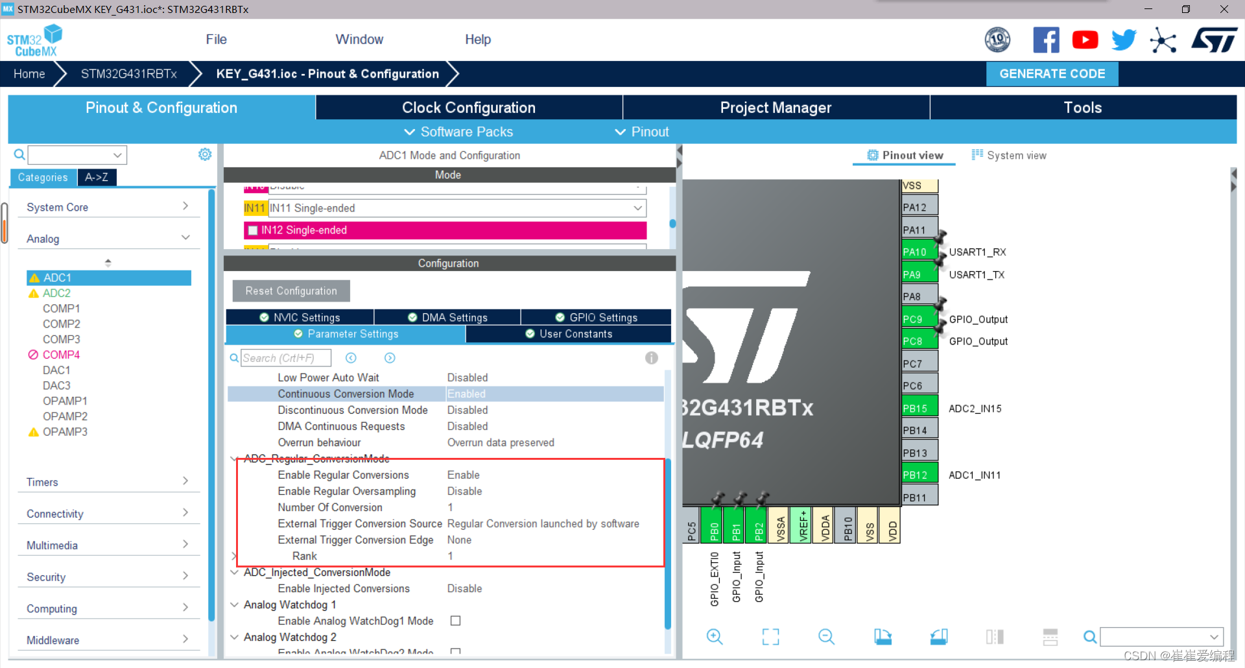The height and width of the screenshot is (668, 1245).
Task: Open ST Facebook page icon
Action: [1046, 40]
